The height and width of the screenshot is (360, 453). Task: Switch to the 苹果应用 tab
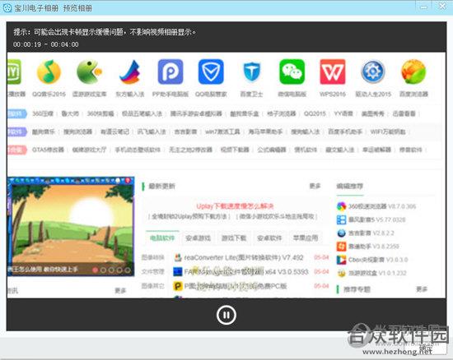[x=306, y=238]
